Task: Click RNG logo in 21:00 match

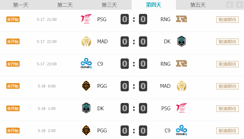Action: coord(181,19)
